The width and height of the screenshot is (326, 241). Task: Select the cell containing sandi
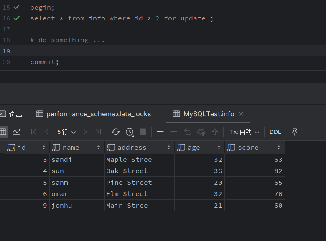point(77,160)
